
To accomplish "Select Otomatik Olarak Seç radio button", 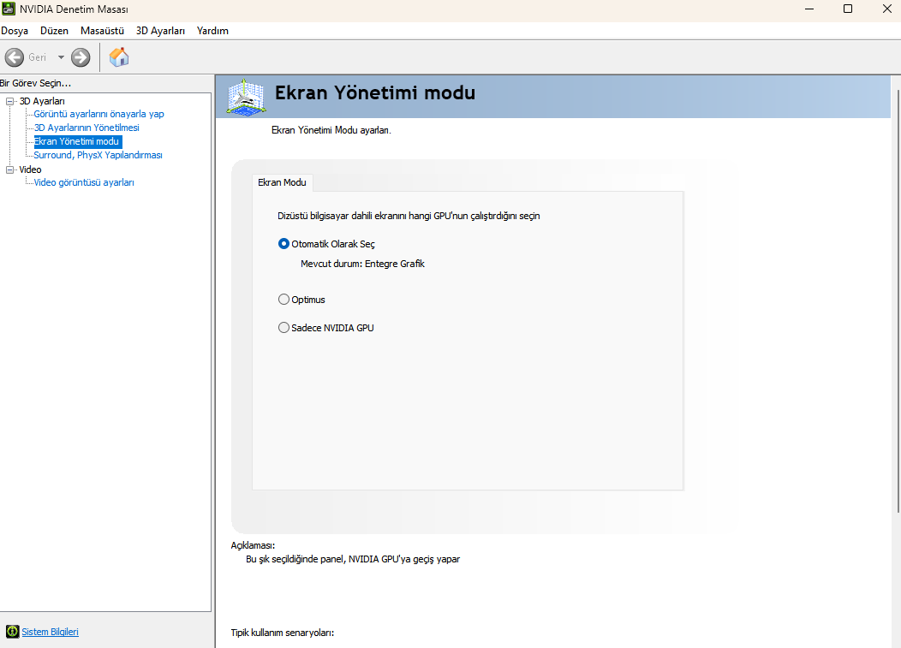I will click(x=283, y=244).
